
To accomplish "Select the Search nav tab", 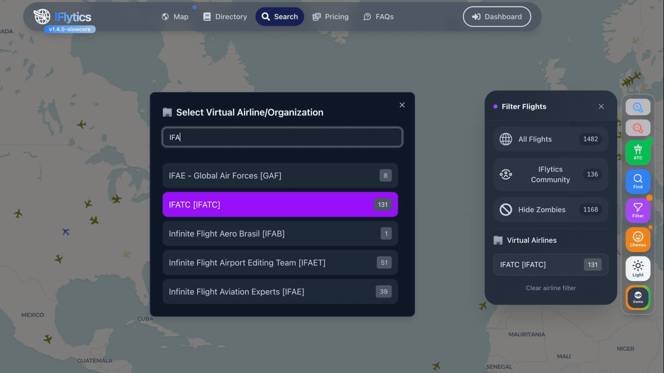I will coord(280,17).
